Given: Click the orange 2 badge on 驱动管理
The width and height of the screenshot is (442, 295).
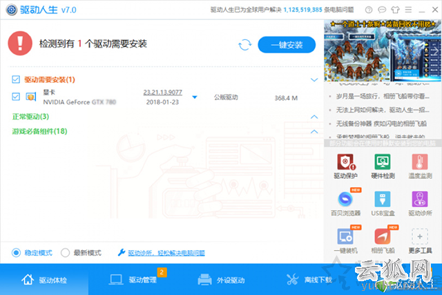Looking at the screenshot, I should [162, 272].
